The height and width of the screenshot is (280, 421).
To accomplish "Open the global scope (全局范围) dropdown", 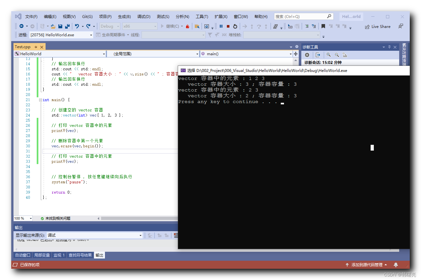I will click(153, 54).
